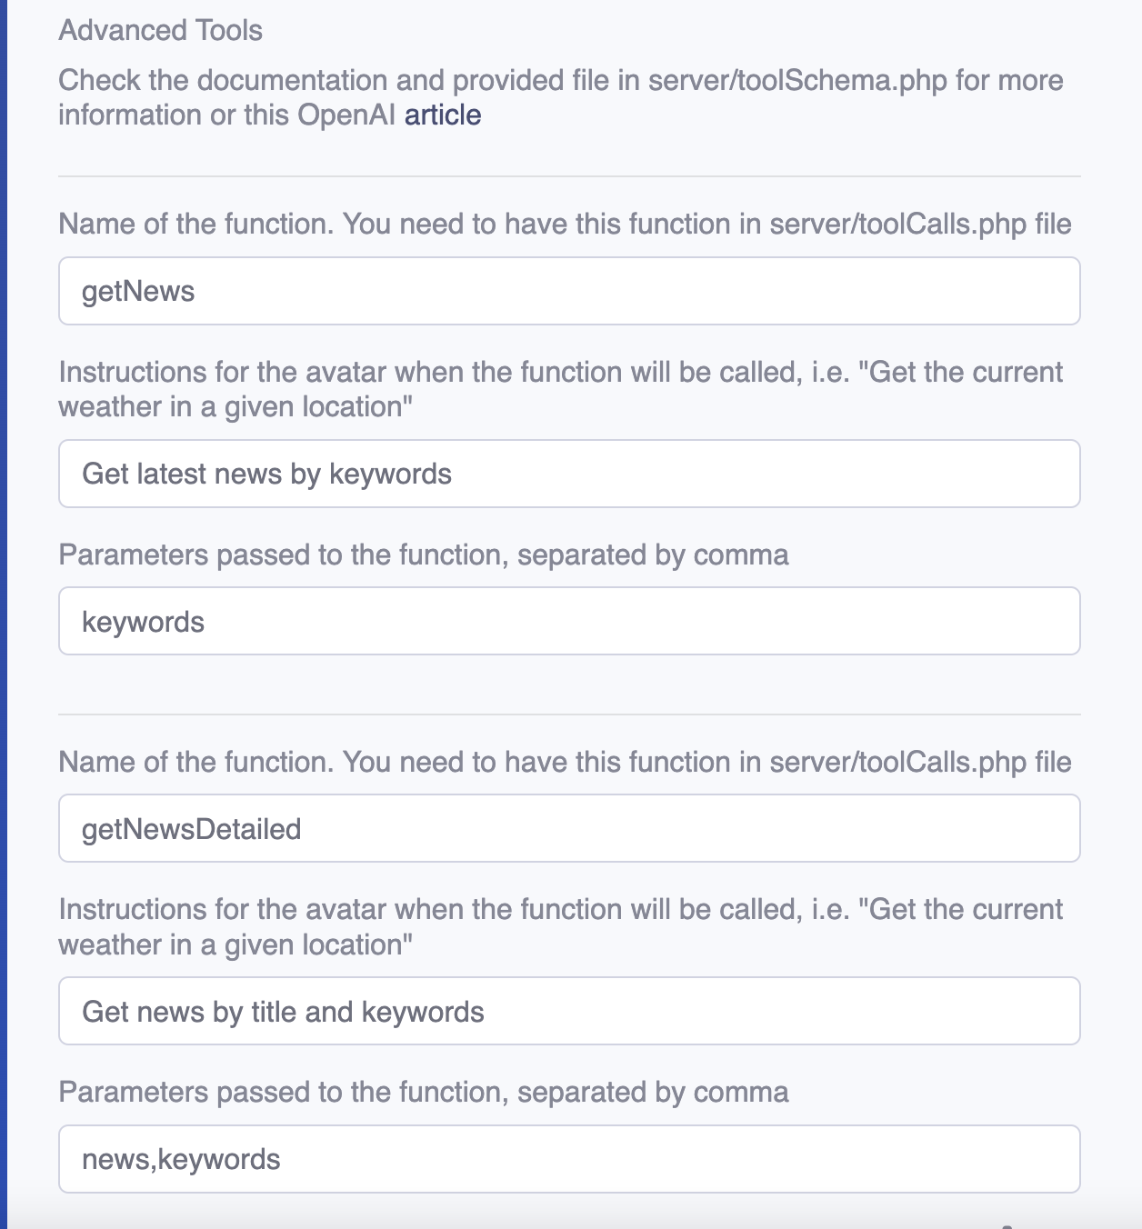This screenshot has height=1229, width=1142.
Task: Select the getNewsDetailed function name field
Action: 569,829
